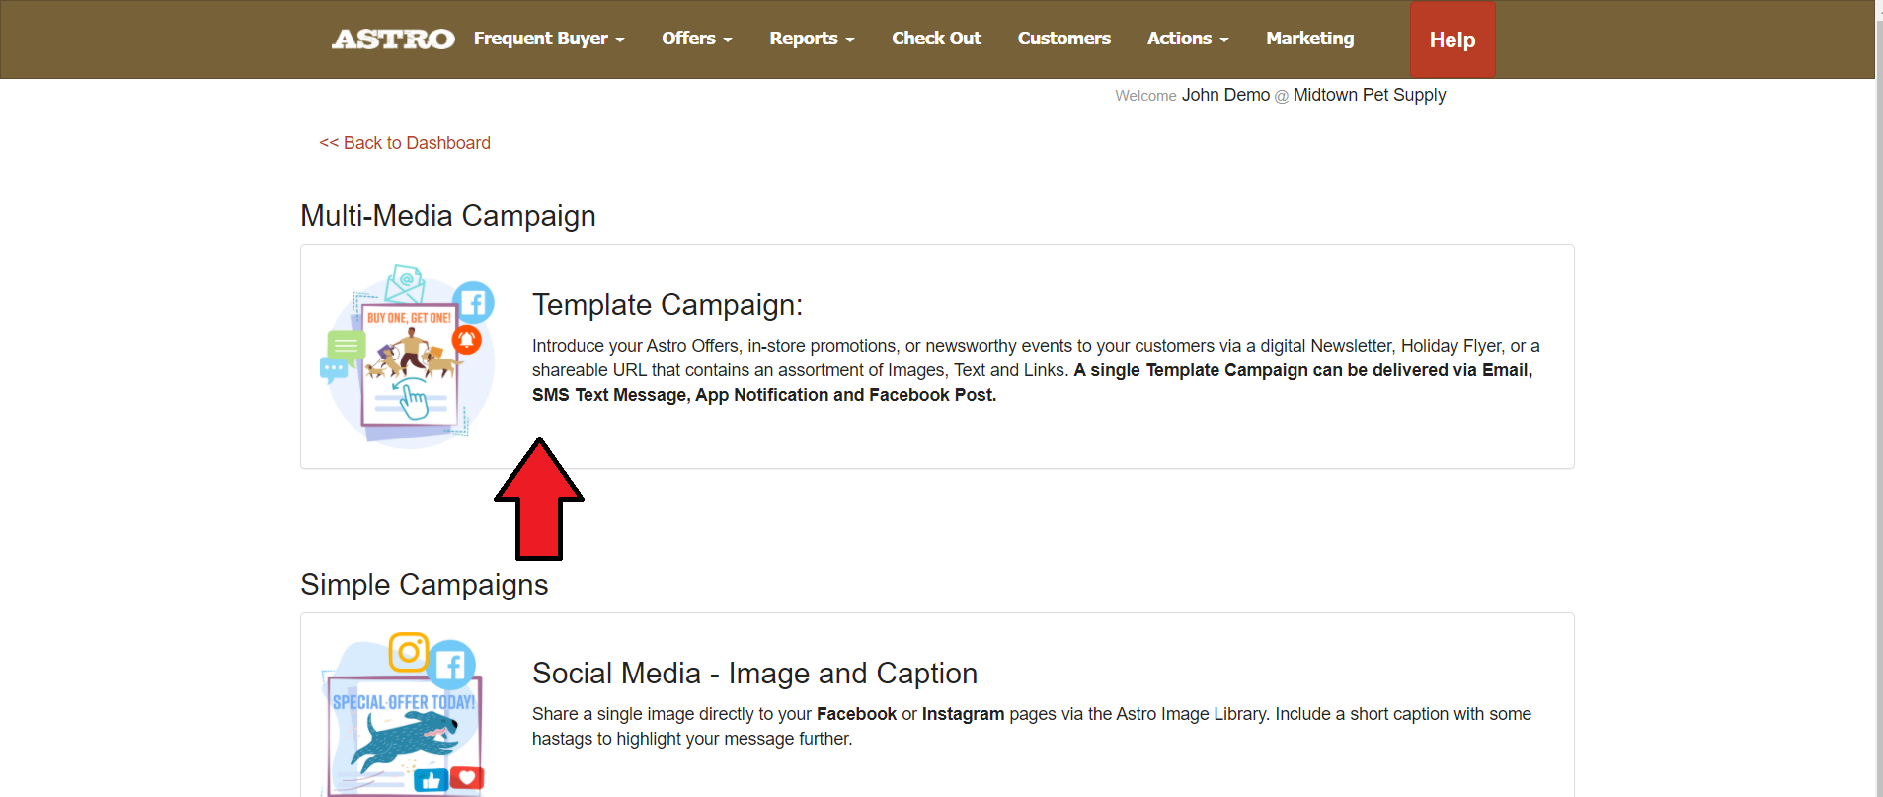Viewport: 1883px width, 797px height.
Task: Click the Simple Campaigns heading
Action: point(425,585)
